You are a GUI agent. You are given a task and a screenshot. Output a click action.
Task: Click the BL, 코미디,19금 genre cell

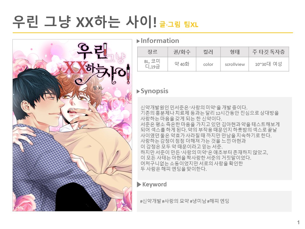click(x=152, y=64)
